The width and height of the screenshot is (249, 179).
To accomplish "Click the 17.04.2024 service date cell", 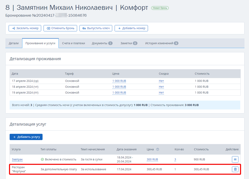I will tap(124, 169).
